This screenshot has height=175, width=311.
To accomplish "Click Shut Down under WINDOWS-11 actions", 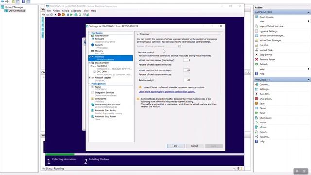I will (266, 99).
